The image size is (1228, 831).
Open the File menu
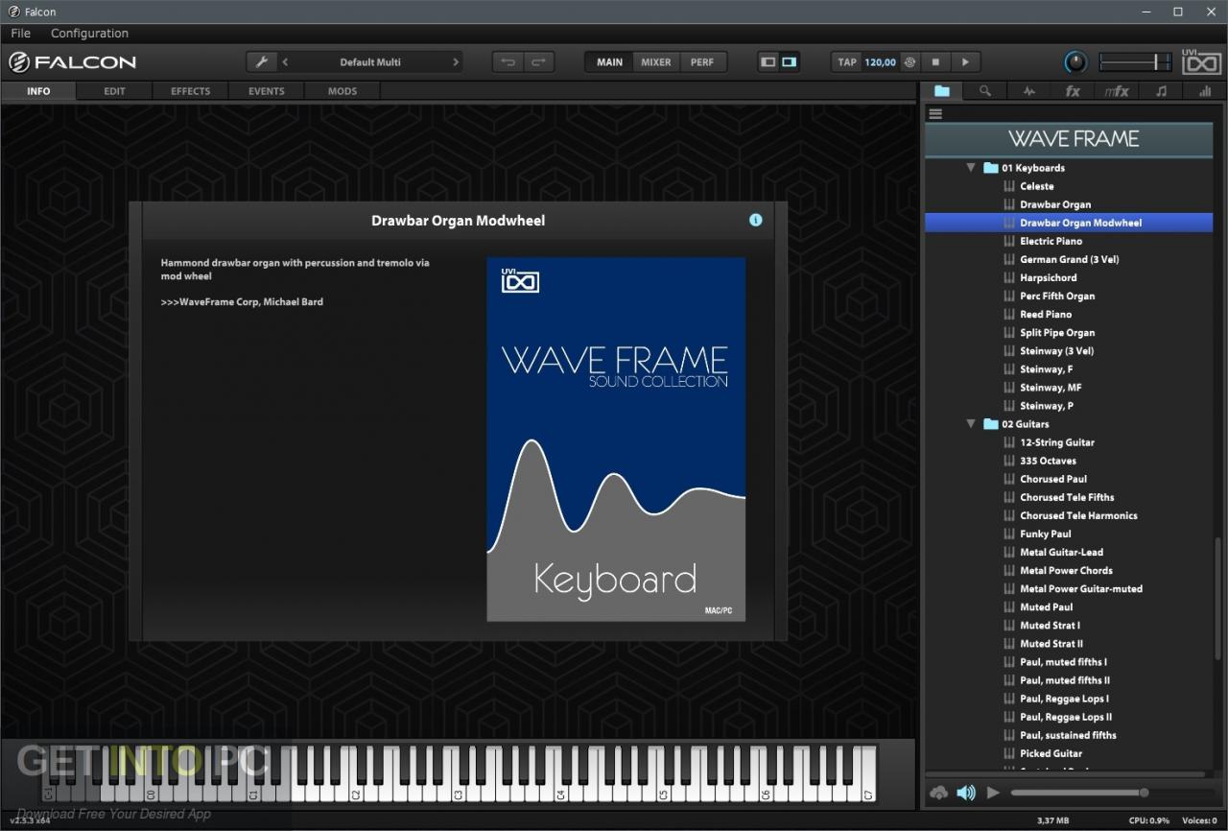[20, 33]
